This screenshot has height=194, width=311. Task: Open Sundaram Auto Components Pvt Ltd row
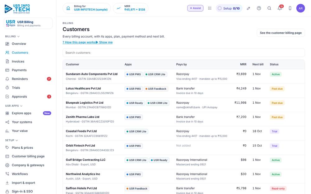coord(184,76)
